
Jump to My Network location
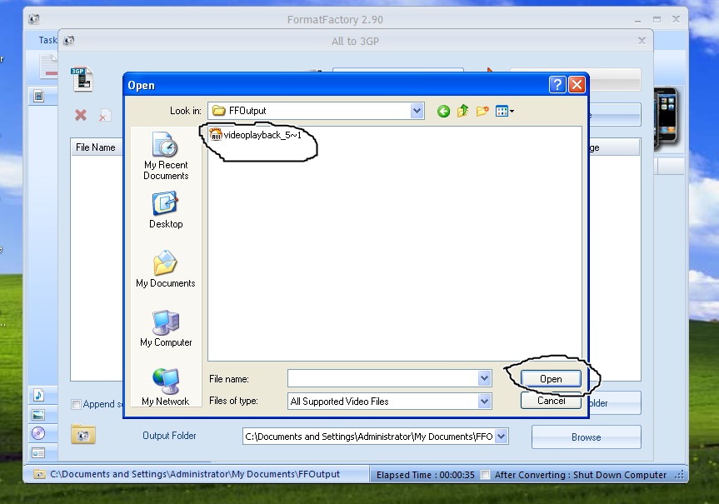coord(166,387)
